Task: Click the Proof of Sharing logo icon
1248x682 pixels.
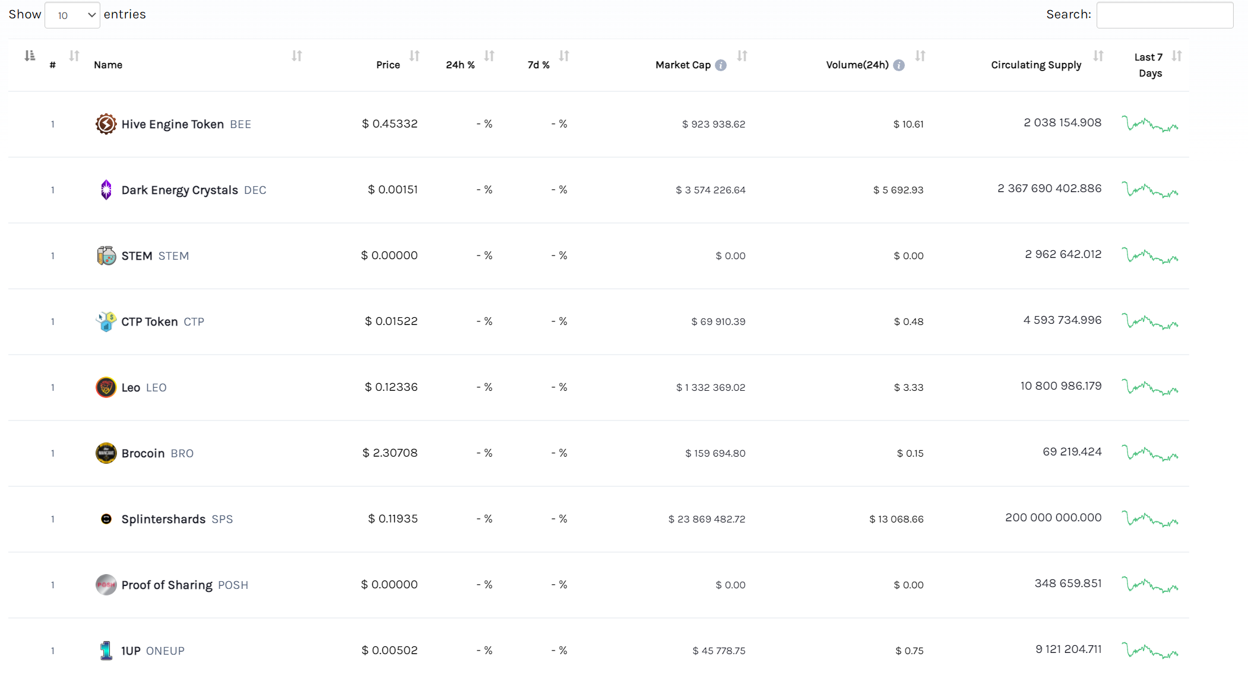Action: pos(106,585)
